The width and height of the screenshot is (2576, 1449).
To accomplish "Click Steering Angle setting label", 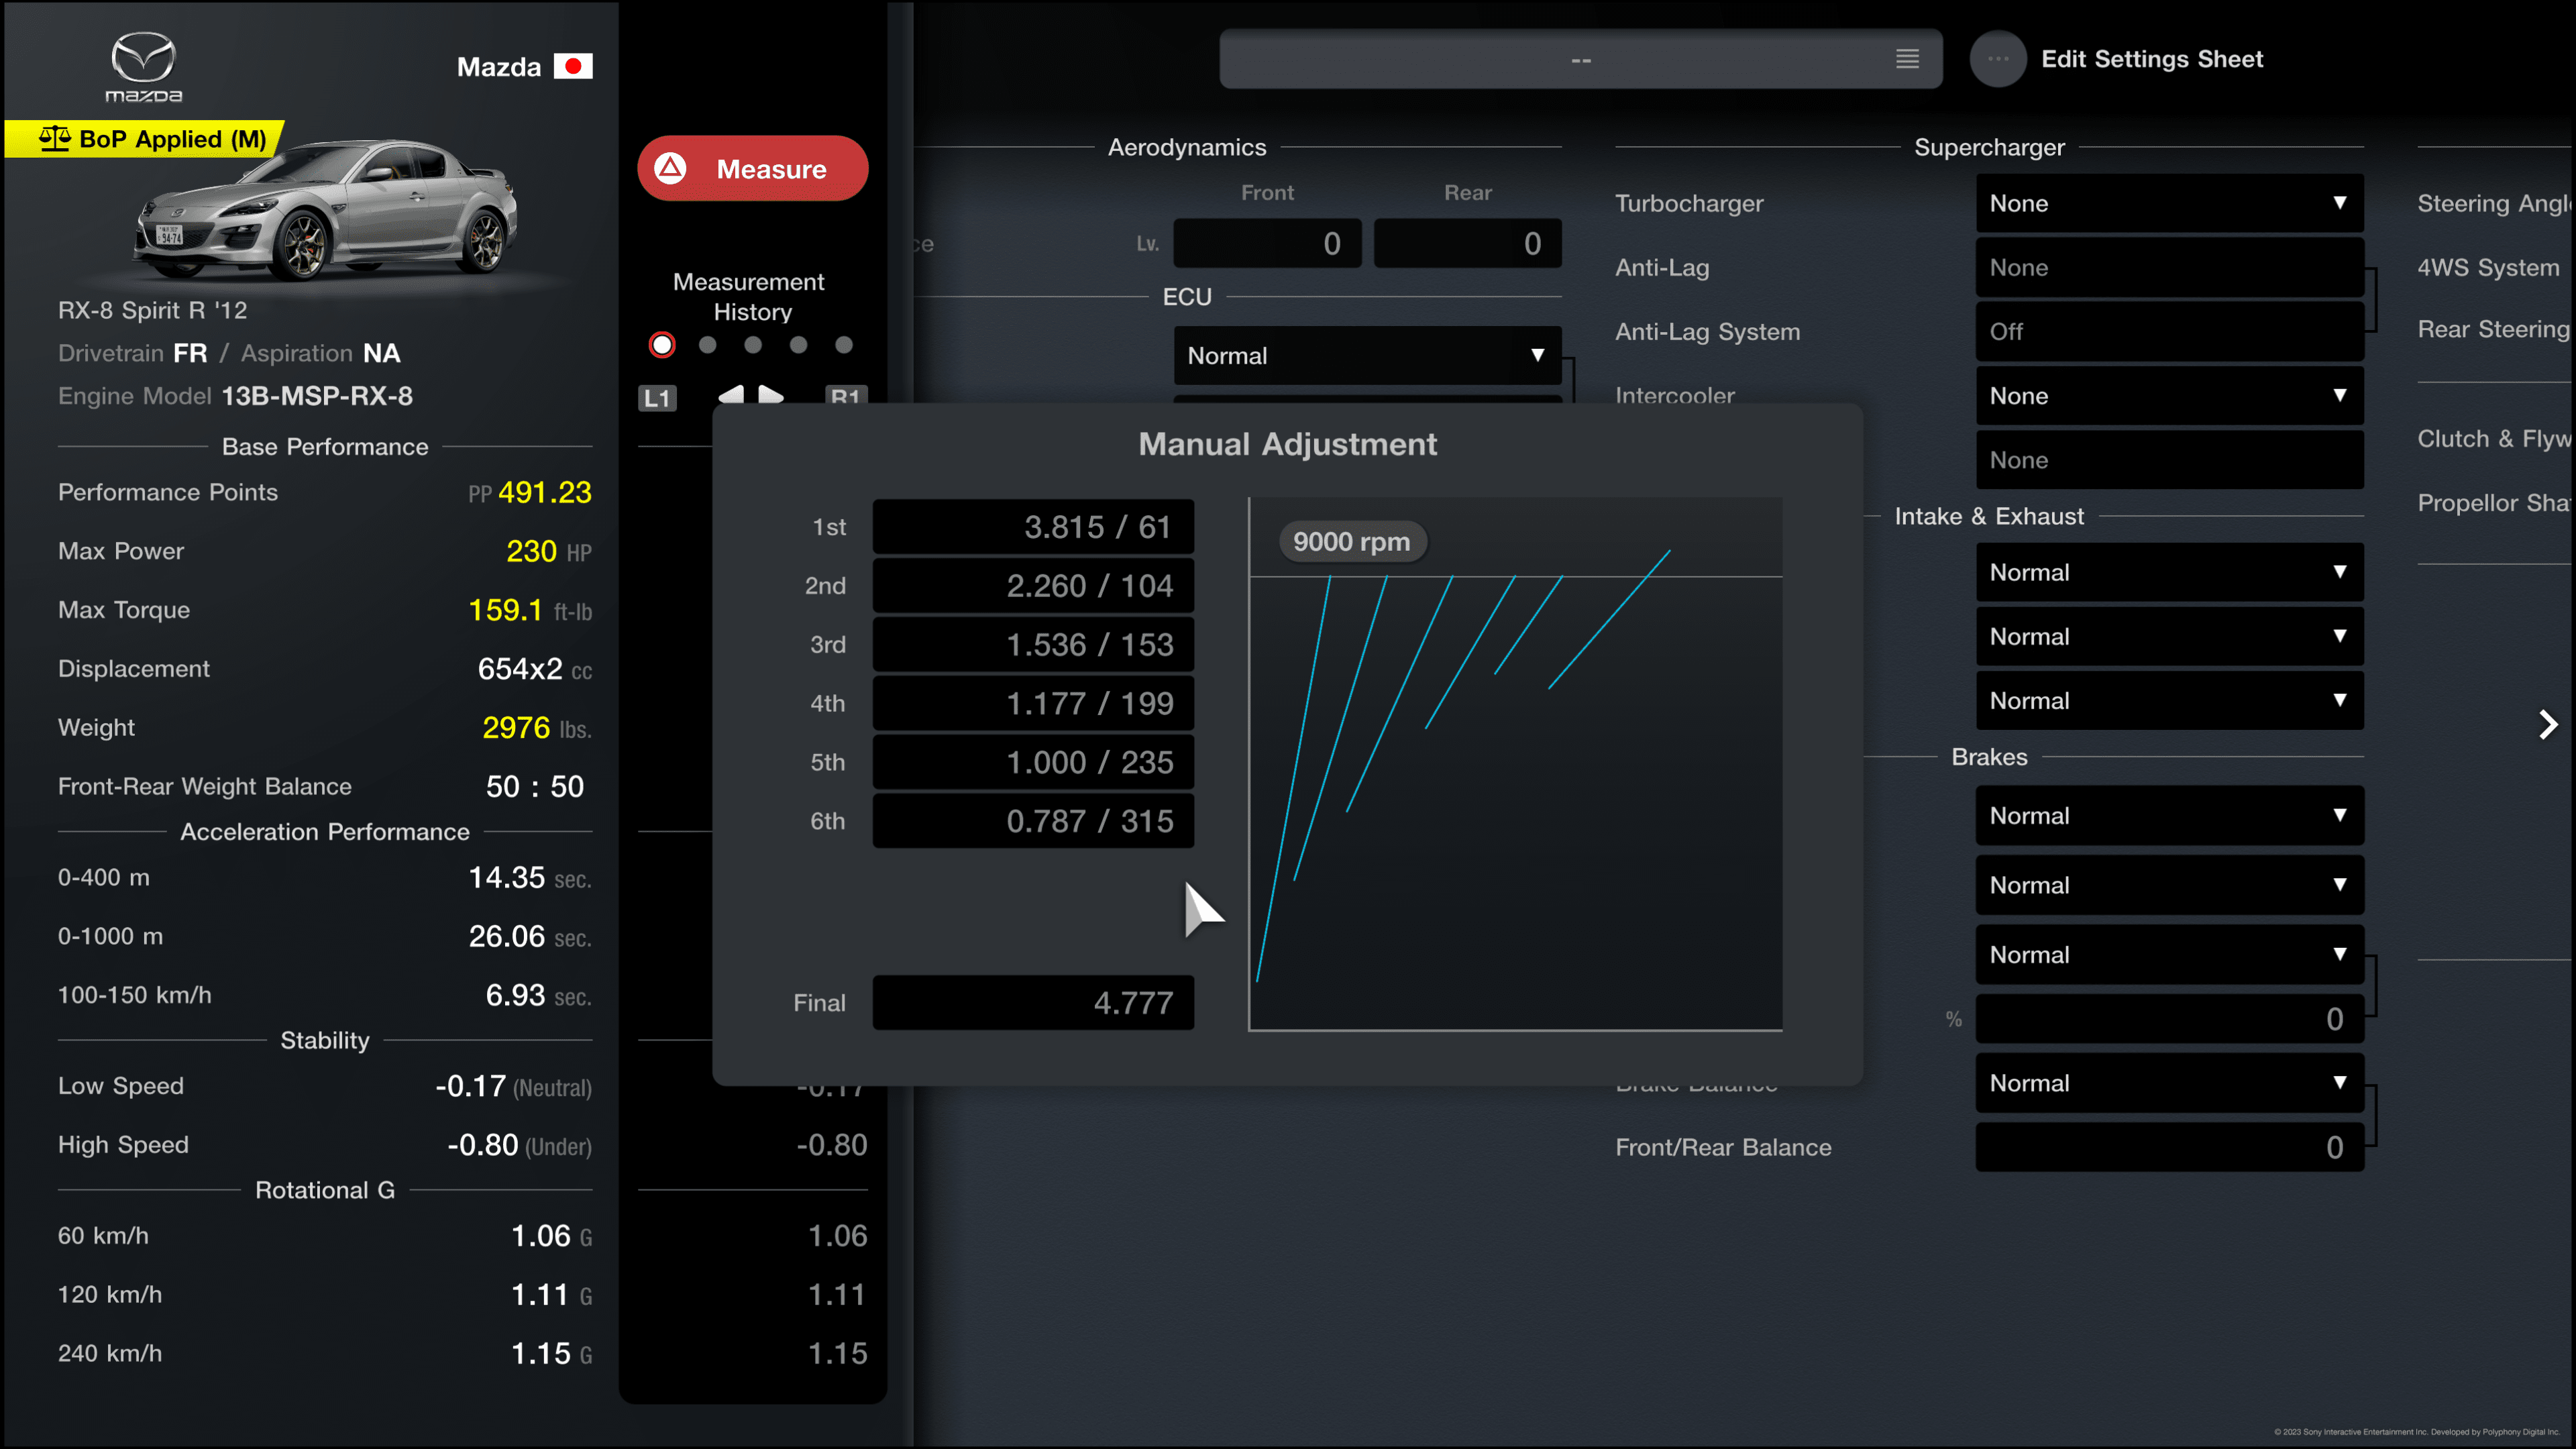I will pyautogui.click(x=2494, y=203).
